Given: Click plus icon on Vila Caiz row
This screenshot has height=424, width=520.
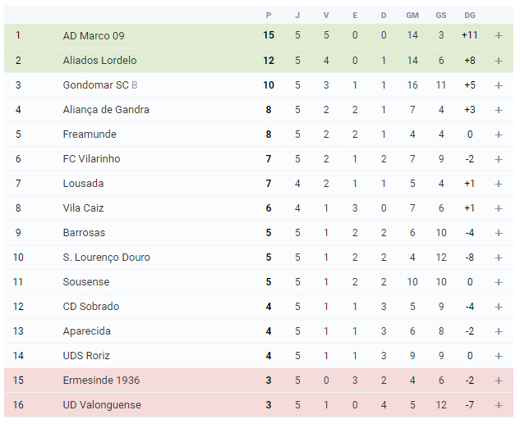Looking at the screenshot, I should click(x=499, y=208).
